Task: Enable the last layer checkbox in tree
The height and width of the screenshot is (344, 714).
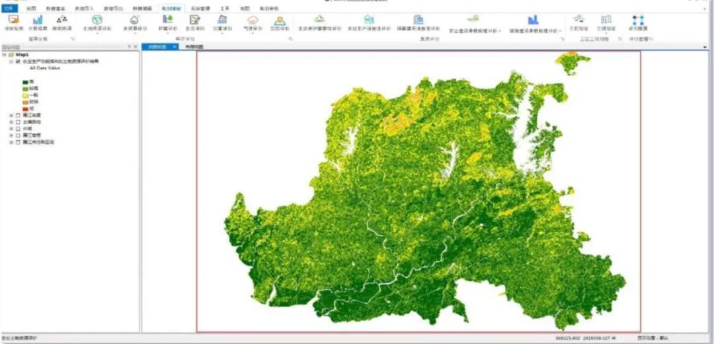Action: click(x=19, y=142)
